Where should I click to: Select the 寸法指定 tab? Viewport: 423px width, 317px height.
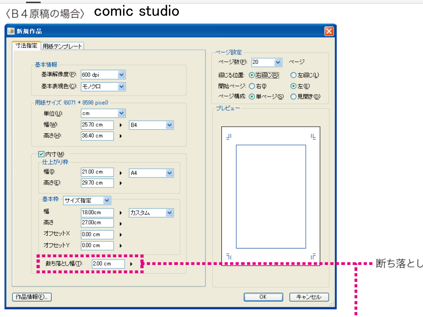(26, 46)
